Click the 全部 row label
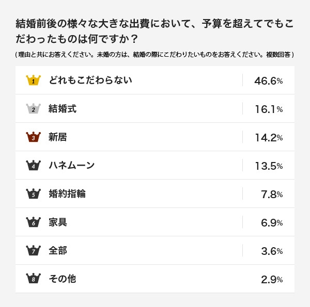This screenshot has width=310, height=307. [58, 251]
